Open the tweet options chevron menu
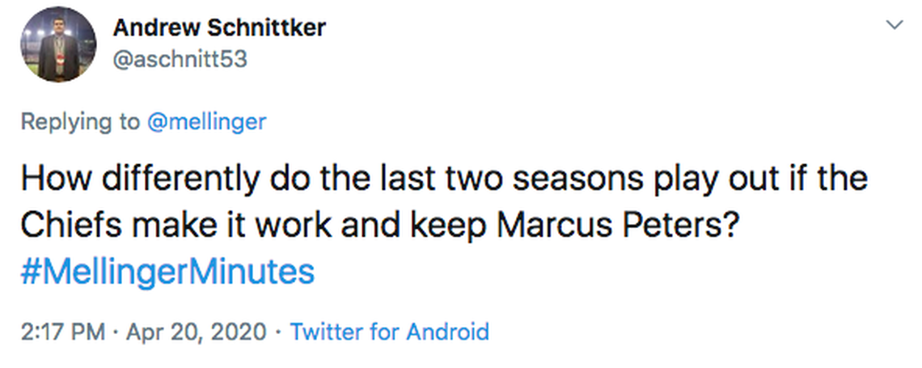The height and width of the screenshot is (368, 922). [894, 26]
